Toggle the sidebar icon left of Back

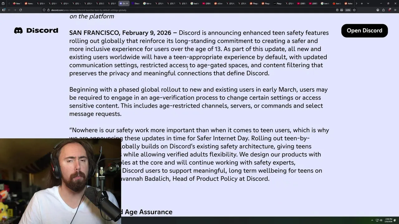tap(4, 10)
